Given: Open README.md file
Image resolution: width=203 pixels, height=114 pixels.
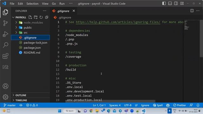Looking at the screenshot, I should tap(30, 53).
